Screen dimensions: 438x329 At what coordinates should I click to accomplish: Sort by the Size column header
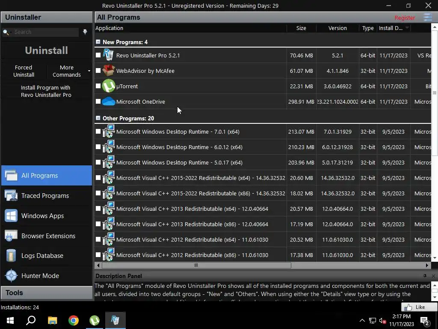point(301,28)
